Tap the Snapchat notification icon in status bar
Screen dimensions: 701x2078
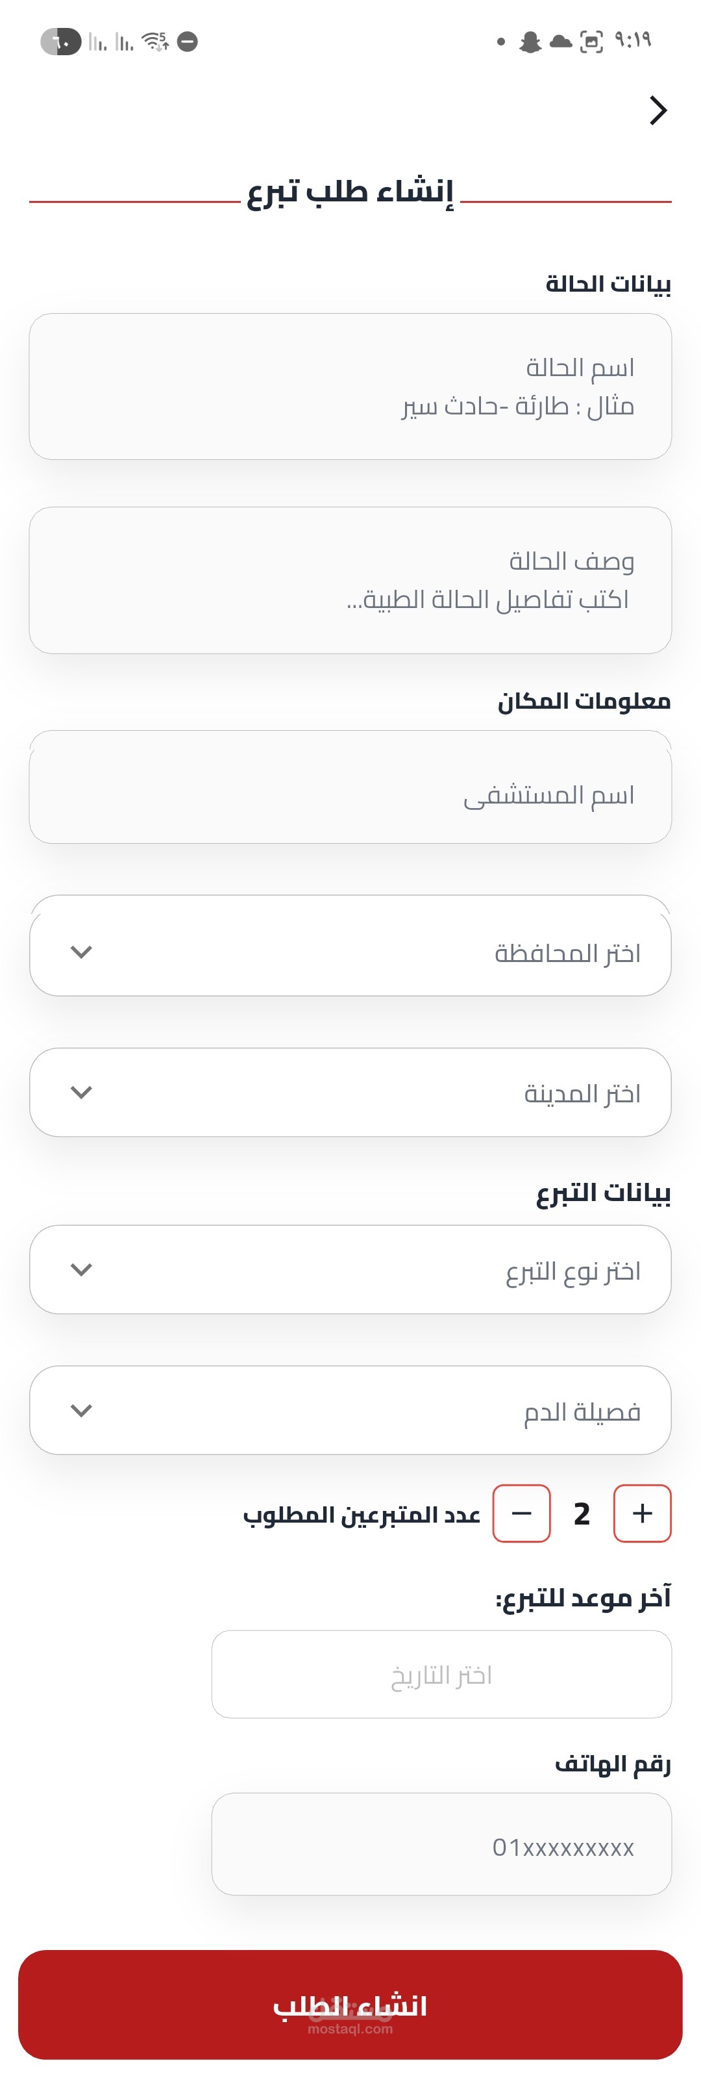[530, 41]
